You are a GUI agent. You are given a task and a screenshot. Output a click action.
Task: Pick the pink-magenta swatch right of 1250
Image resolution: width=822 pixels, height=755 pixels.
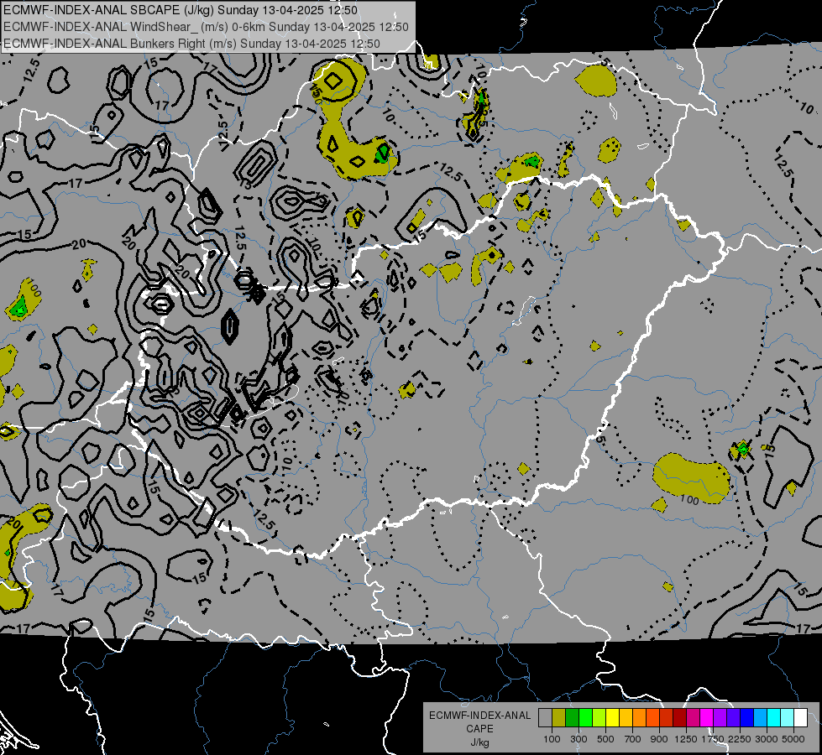(x=694, y=717)
